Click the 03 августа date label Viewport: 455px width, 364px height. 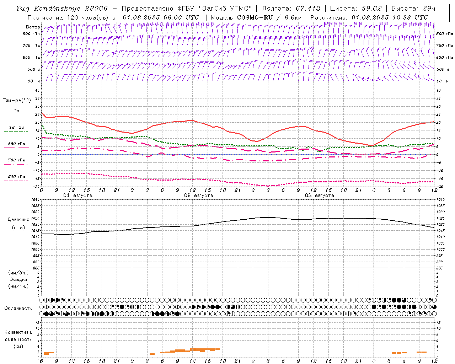320,195
